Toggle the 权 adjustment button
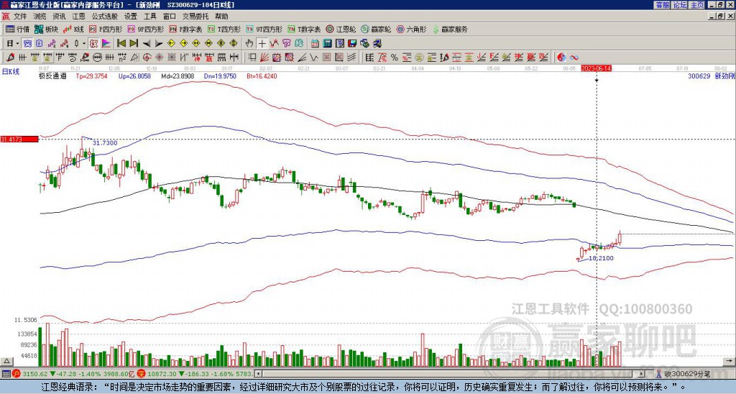736x394 pixels. [93, 44]
